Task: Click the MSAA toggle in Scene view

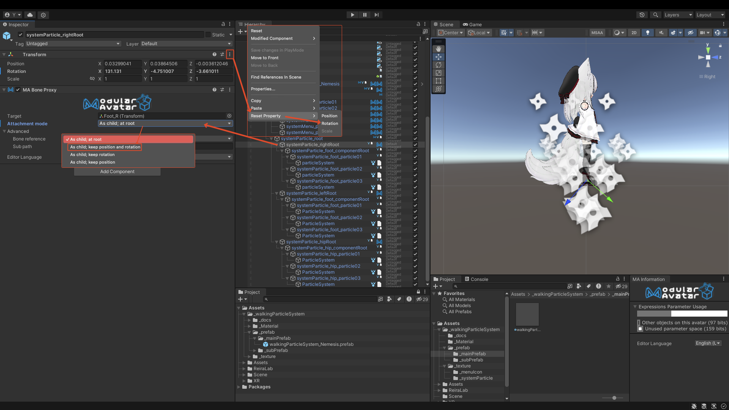Action: [597, 33]
